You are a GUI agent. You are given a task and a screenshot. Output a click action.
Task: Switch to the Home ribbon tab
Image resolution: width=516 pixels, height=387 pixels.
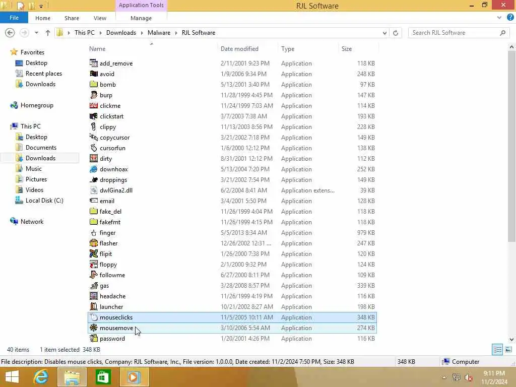pos(43,18)
